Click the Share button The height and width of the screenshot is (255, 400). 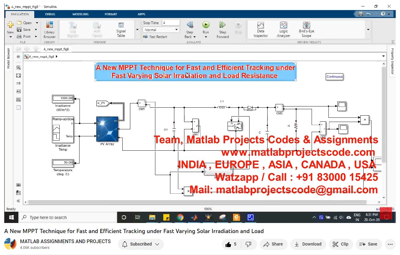273,244
